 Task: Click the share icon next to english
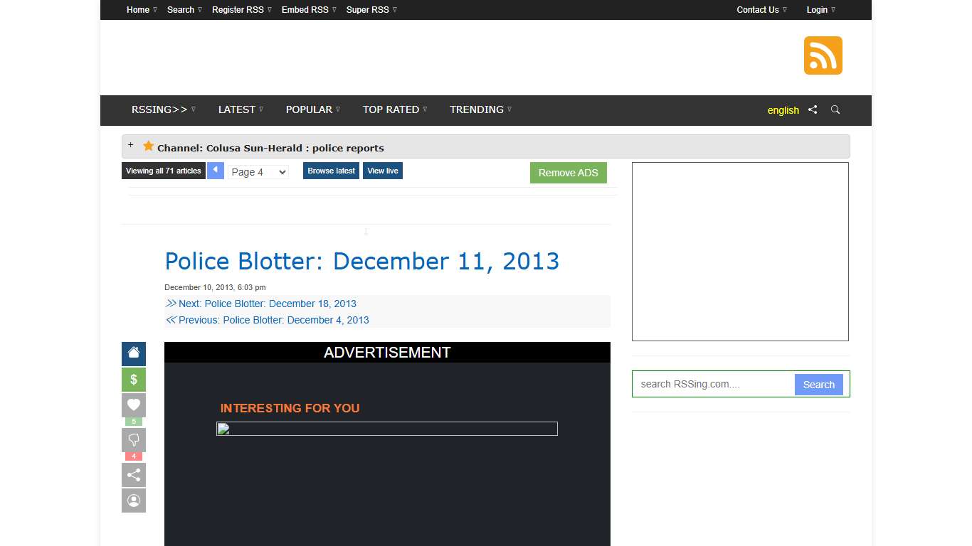coord(813,109)
